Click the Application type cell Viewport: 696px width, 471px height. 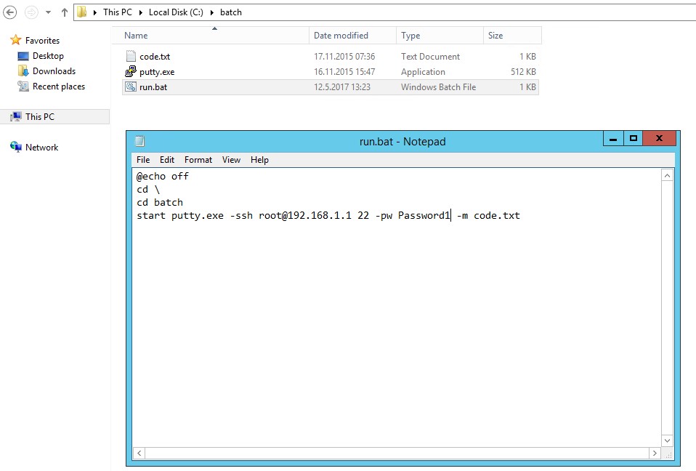[x=423, y=72]
